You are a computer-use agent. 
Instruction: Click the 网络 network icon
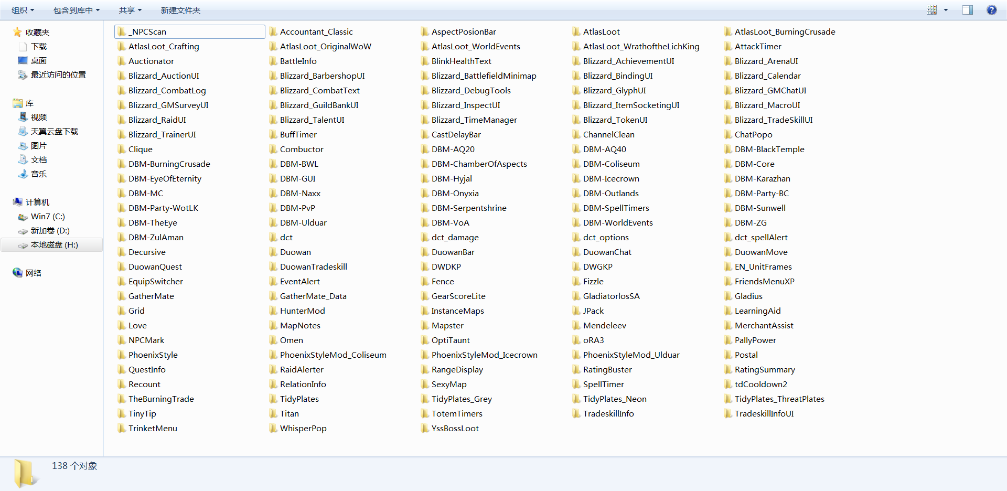click(x=18, y=273)
